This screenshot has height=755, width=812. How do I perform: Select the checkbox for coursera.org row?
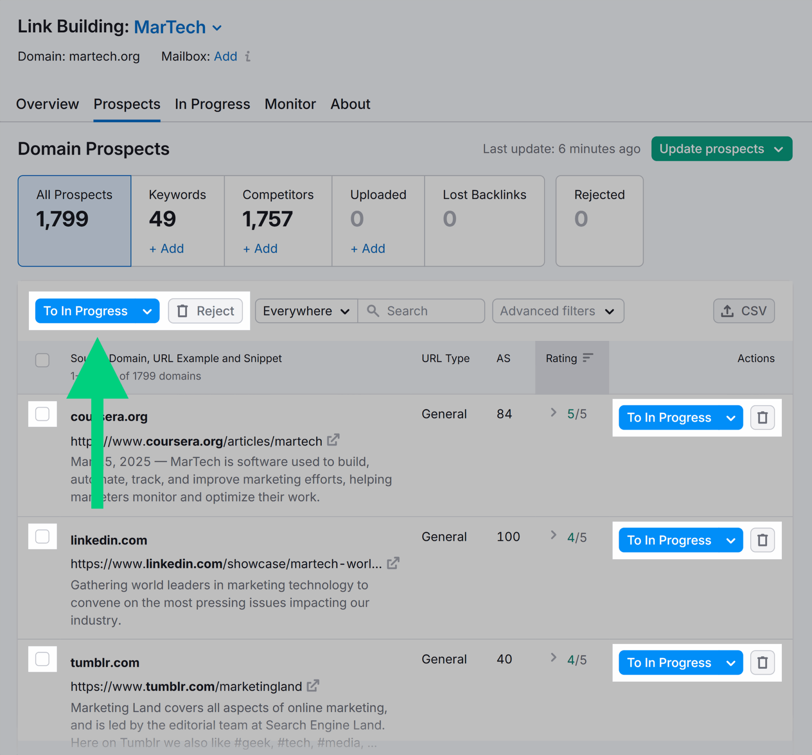[x=42, y=414]
